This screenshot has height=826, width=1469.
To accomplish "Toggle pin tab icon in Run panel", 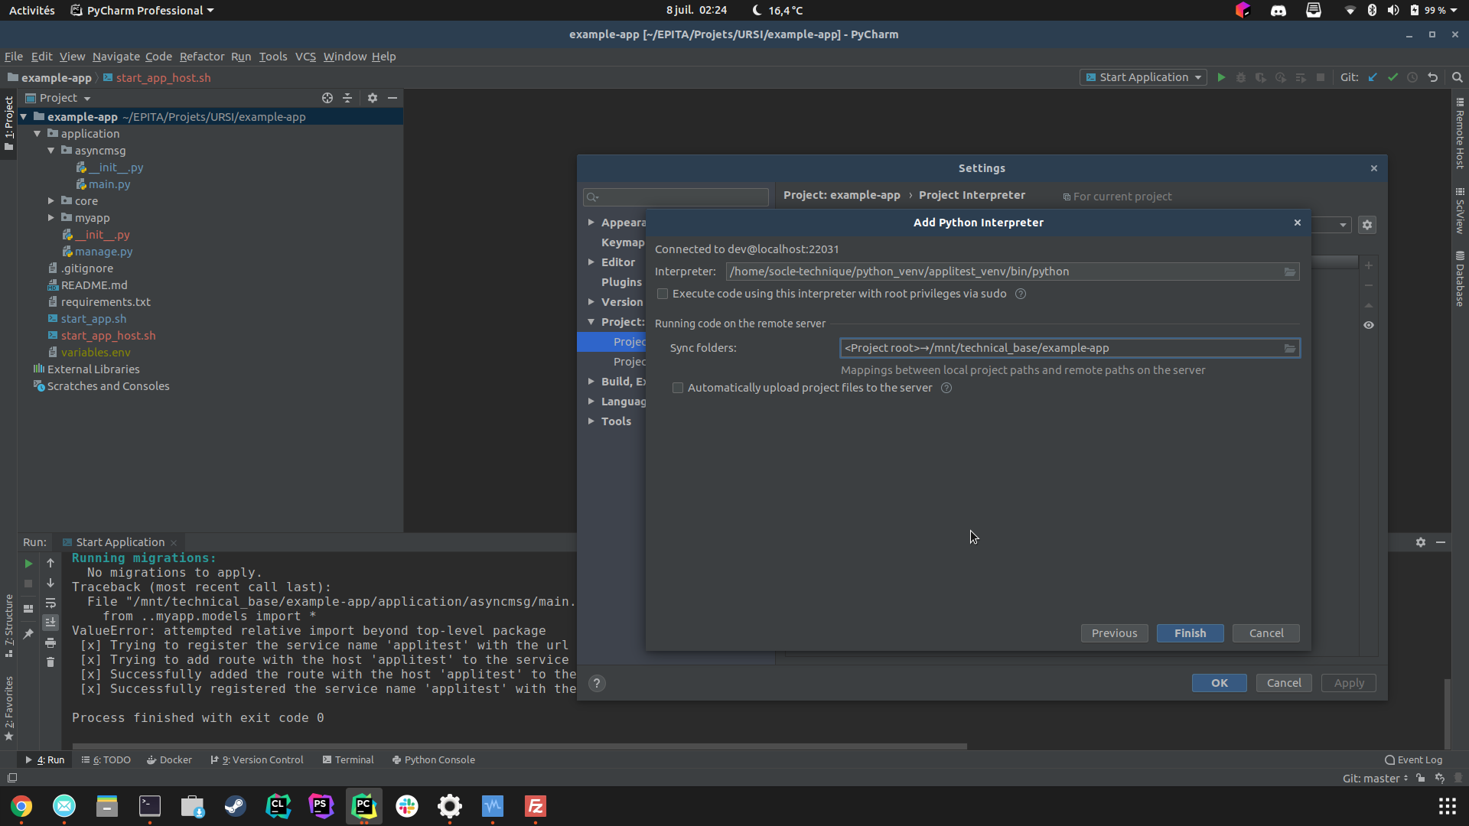I will [x=28, y=634].
